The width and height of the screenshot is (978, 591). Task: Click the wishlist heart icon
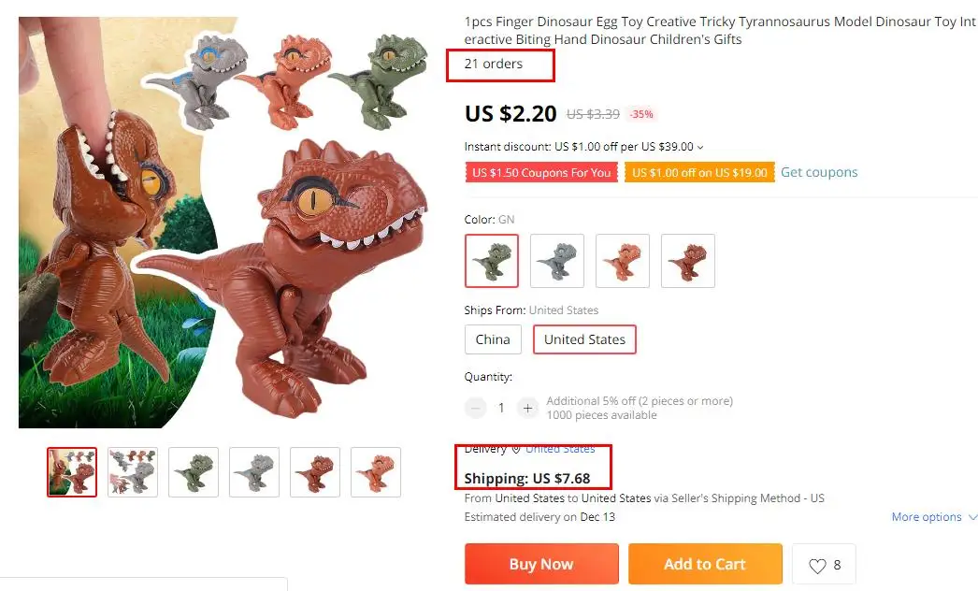click(817, 566)
